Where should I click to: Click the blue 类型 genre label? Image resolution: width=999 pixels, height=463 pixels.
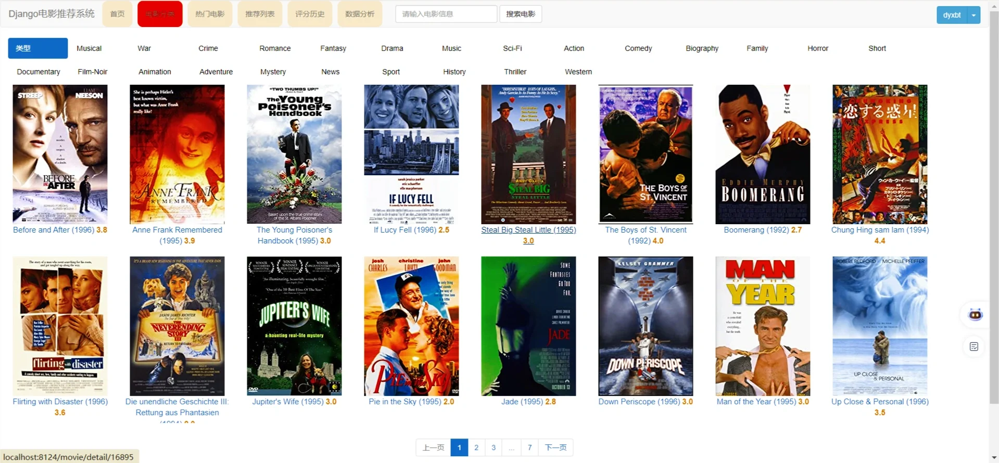click(38, 48)
